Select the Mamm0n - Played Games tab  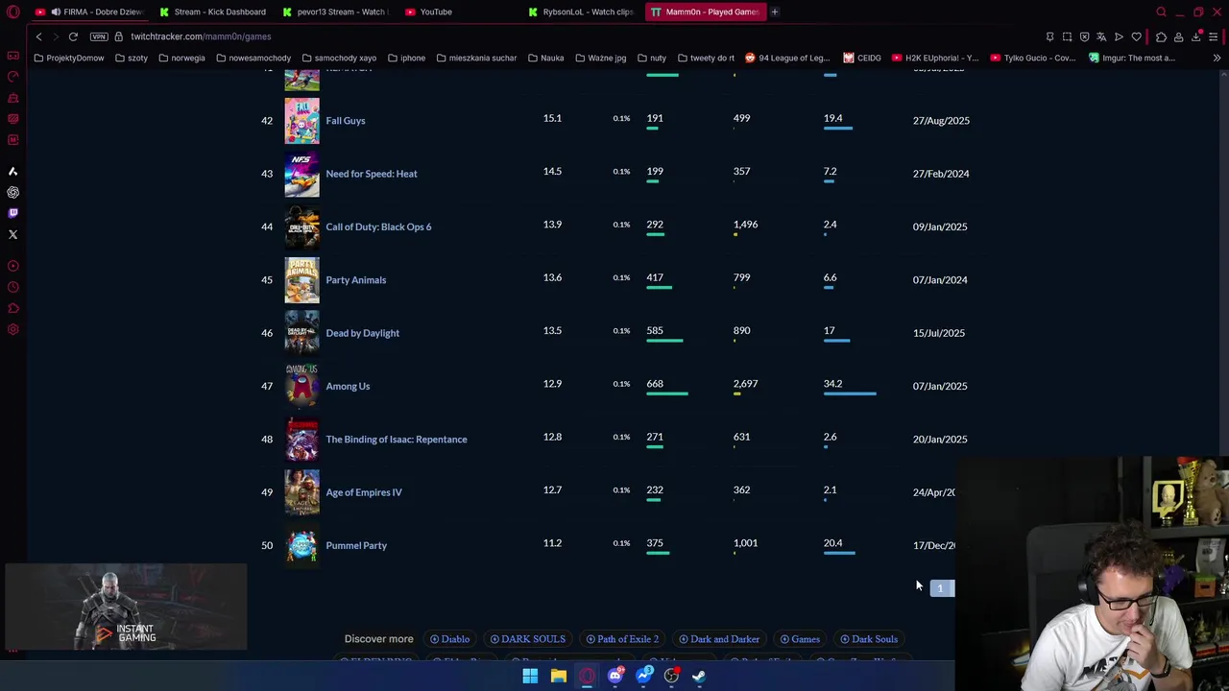click(705, 12)
